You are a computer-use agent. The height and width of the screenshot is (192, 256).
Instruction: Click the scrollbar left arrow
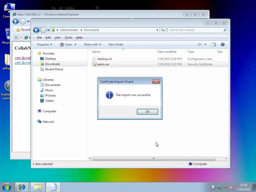(90, 158)
